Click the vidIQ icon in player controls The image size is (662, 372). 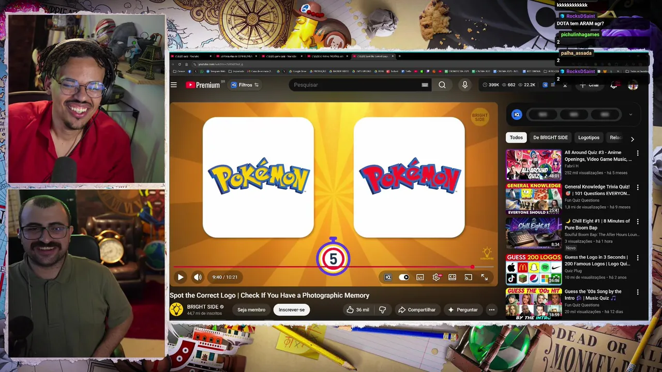[x=388, y=277]
